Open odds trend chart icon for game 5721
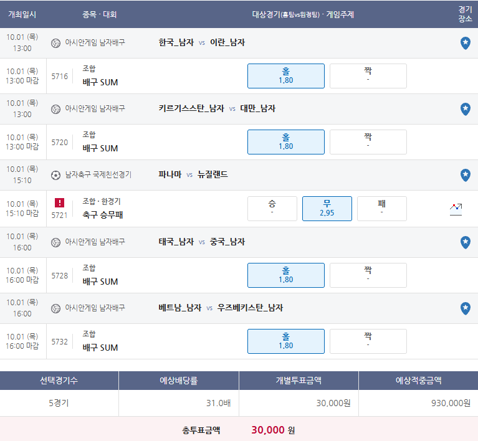The width and height of the screenshot is (478, 441). point(456,209)
